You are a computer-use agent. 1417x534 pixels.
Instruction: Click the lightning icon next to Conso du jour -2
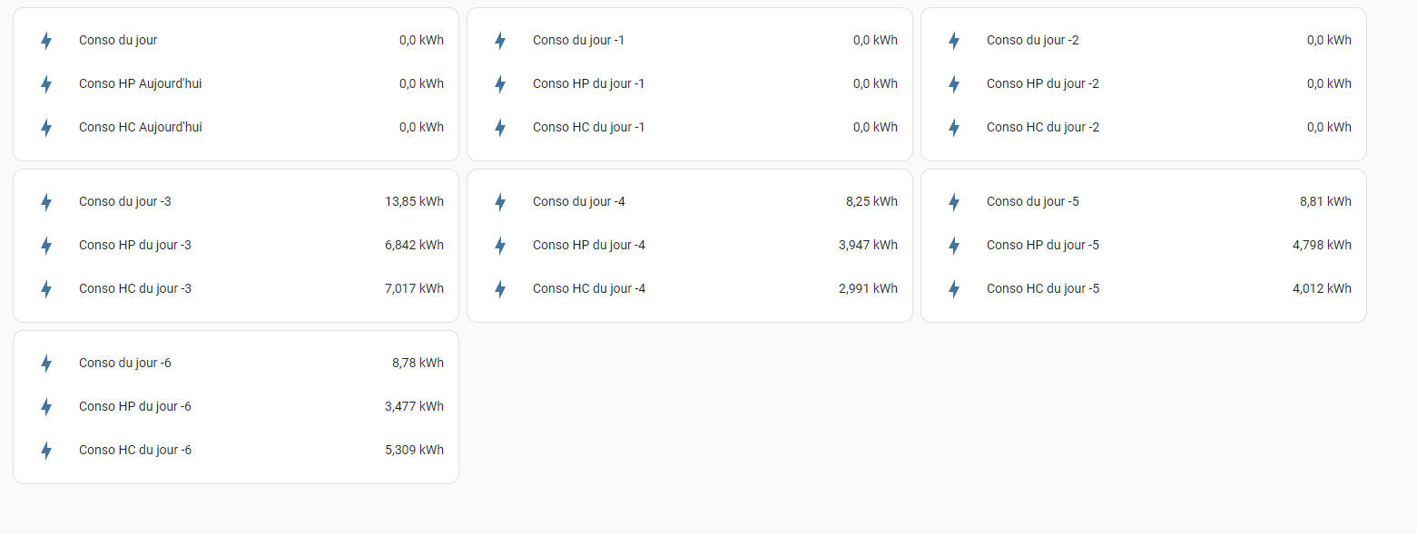point(954,41)
